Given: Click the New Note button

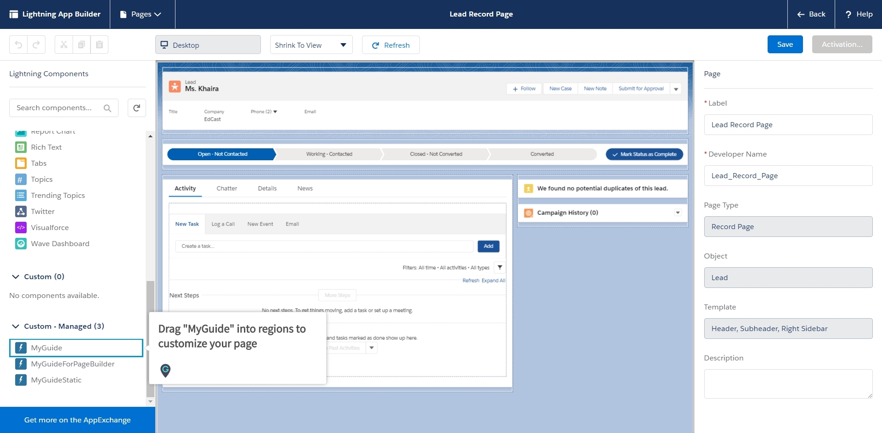Looking at the screenshot, I should click(x=595, y=89).
